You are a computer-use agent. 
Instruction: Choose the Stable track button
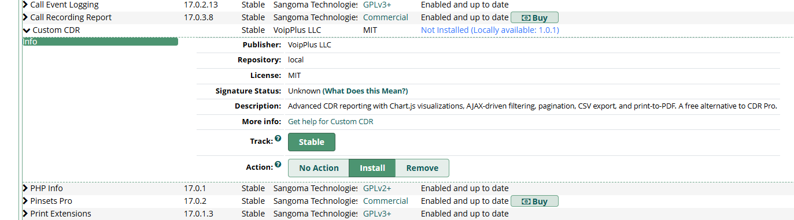[311, 142]
